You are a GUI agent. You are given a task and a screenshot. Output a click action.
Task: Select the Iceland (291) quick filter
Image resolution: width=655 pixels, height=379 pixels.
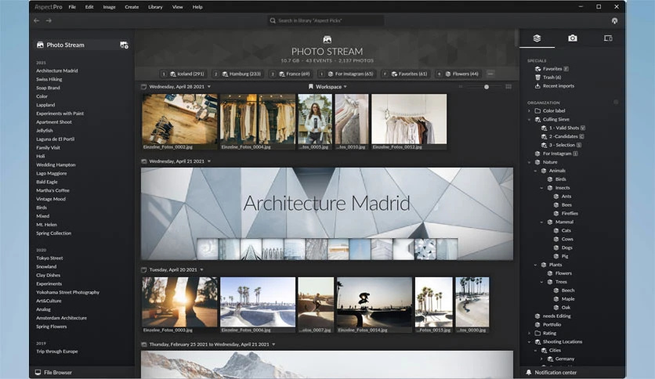pos(187,74)
